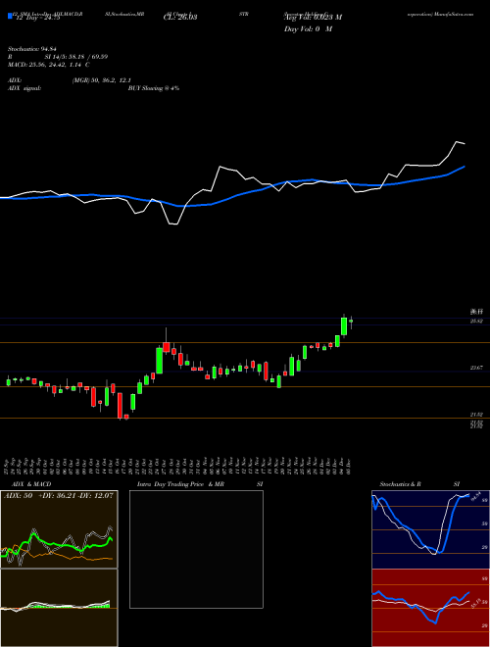This screenshot has height=647, width=490.
Task: Click the 'SI 14/3: 58.18 / 69.59' value
Action: click(x=76, y=57)
